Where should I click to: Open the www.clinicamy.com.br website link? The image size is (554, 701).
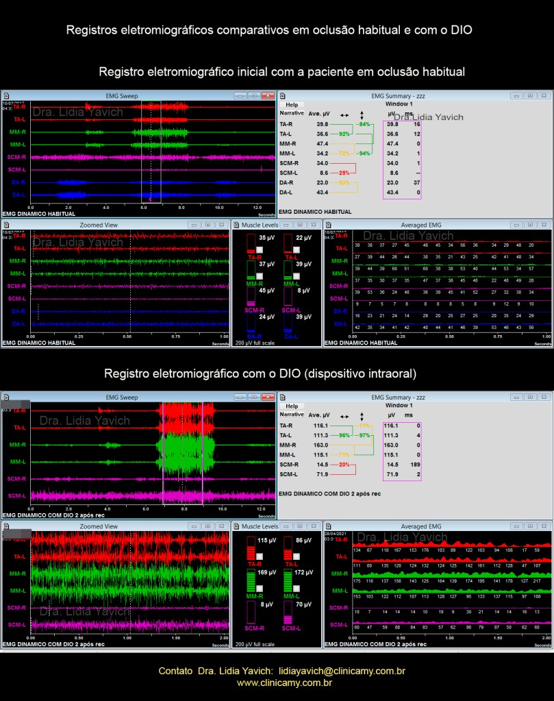284,682
